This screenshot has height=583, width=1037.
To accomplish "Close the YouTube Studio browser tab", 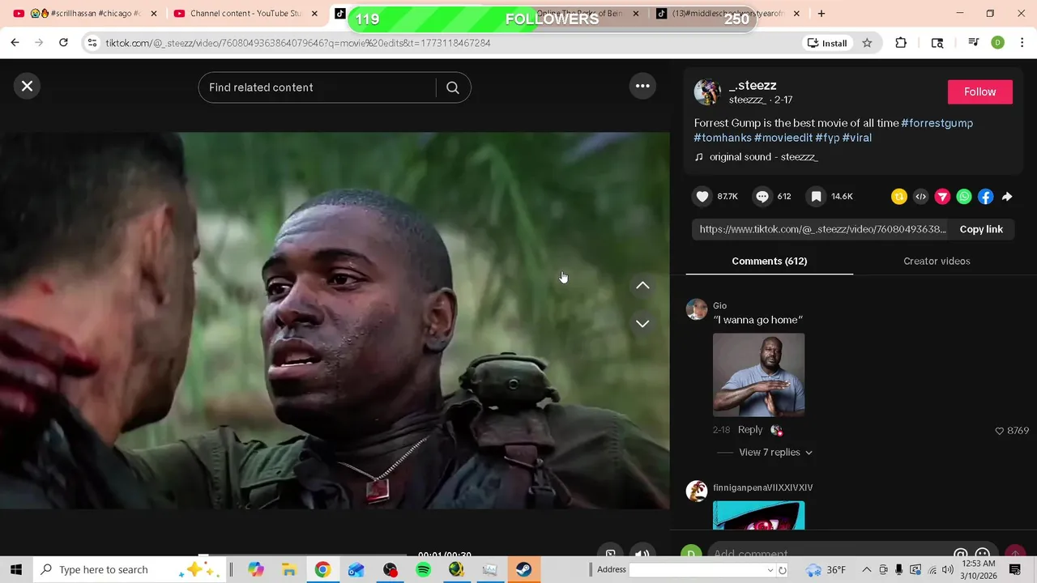I will click(314, 14).
